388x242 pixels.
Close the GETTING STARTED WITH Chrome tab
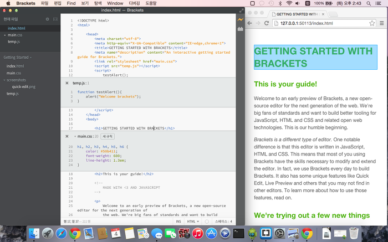coord(323,14)
